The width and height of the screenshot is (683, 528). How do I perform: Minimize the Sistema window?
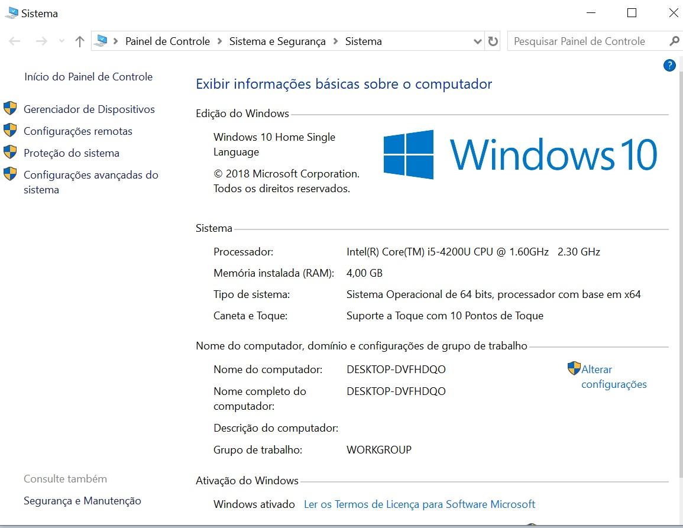(591, 13)
